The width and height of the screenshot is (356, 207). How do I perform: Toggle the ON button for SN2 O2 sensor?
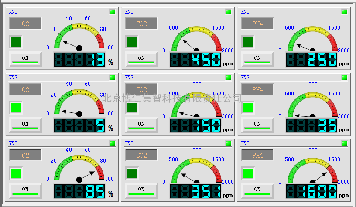(25, 125)
